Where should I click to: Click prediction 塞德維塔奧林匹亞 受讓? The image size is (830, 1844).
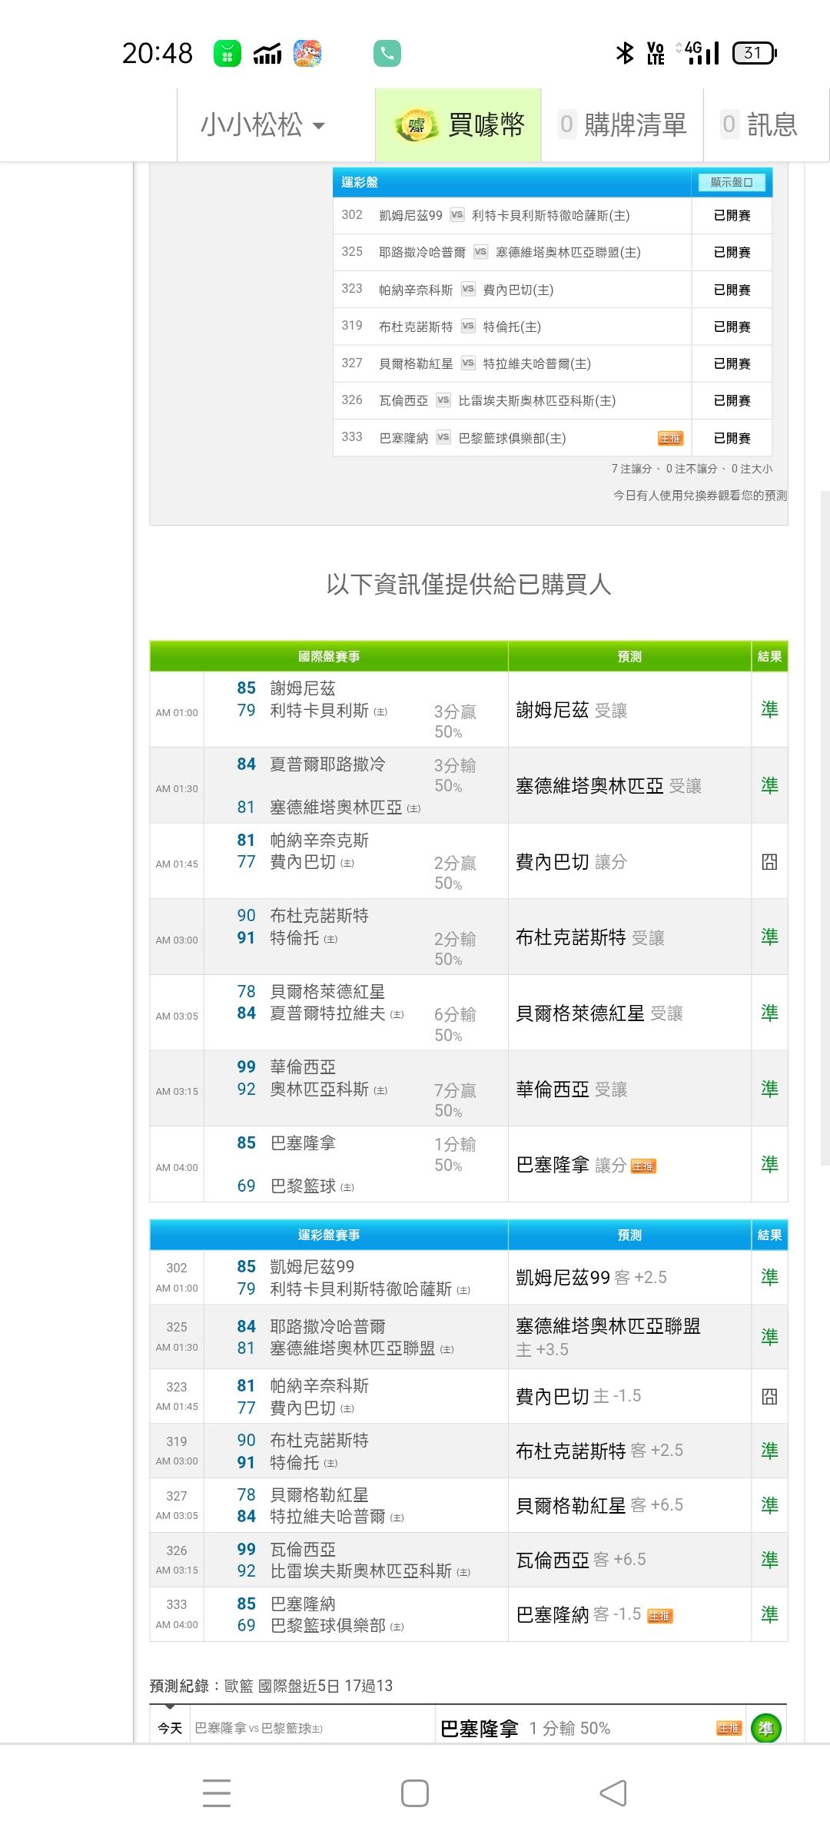[609, 785]
